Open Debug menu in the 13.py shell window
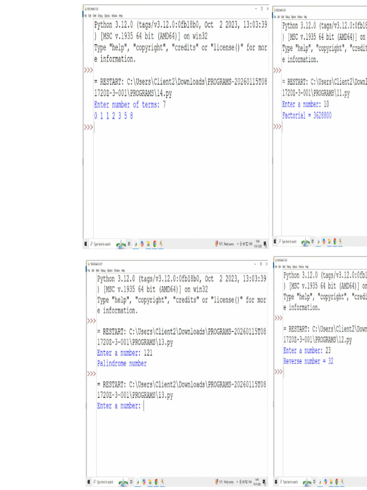Viewport: 367px width, 490px height. tap(103, 271)
